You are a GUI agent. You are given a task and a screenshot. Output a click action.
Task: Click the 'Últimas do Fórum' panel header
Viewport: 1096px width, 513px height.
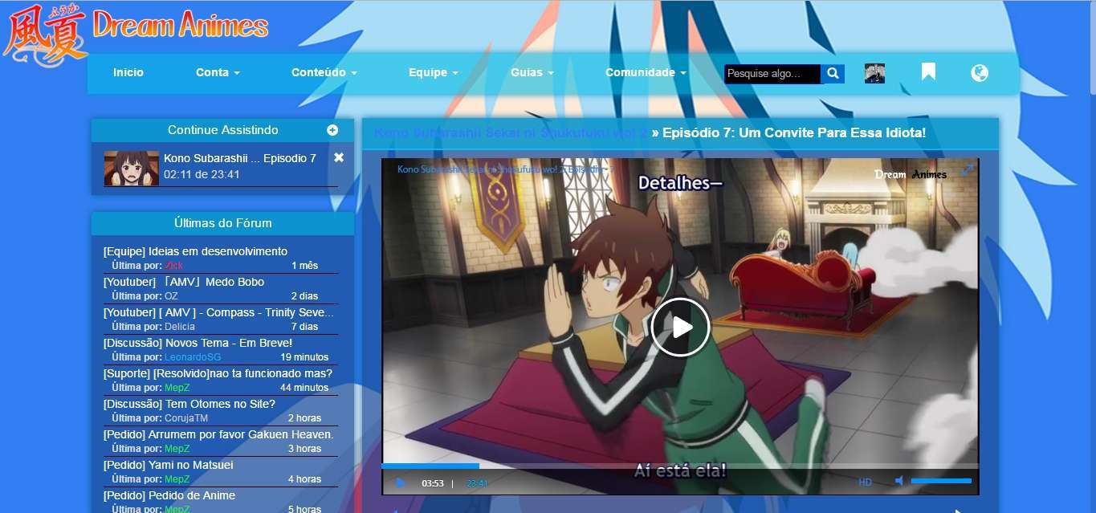pos(223,223)
